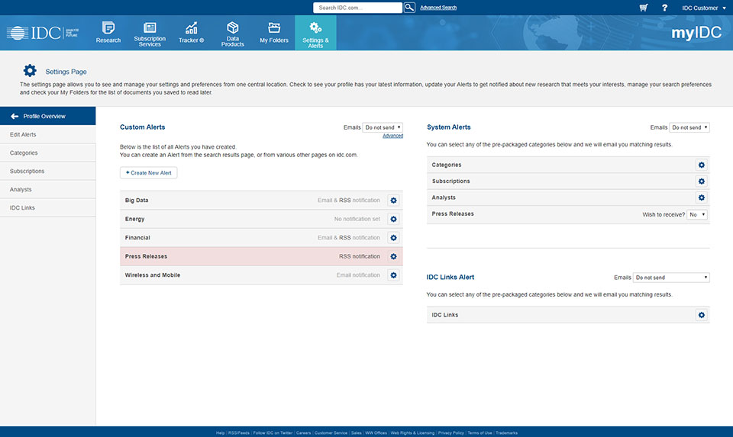This screenshot has height=437, width=733.
Task: Open gear for custom Press Releases alert
Action: click(x=394, y=256)
